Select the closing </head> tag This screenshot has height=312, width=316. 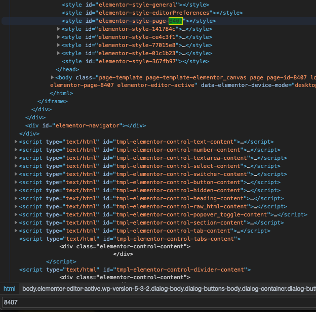click(x=67, y=69)
